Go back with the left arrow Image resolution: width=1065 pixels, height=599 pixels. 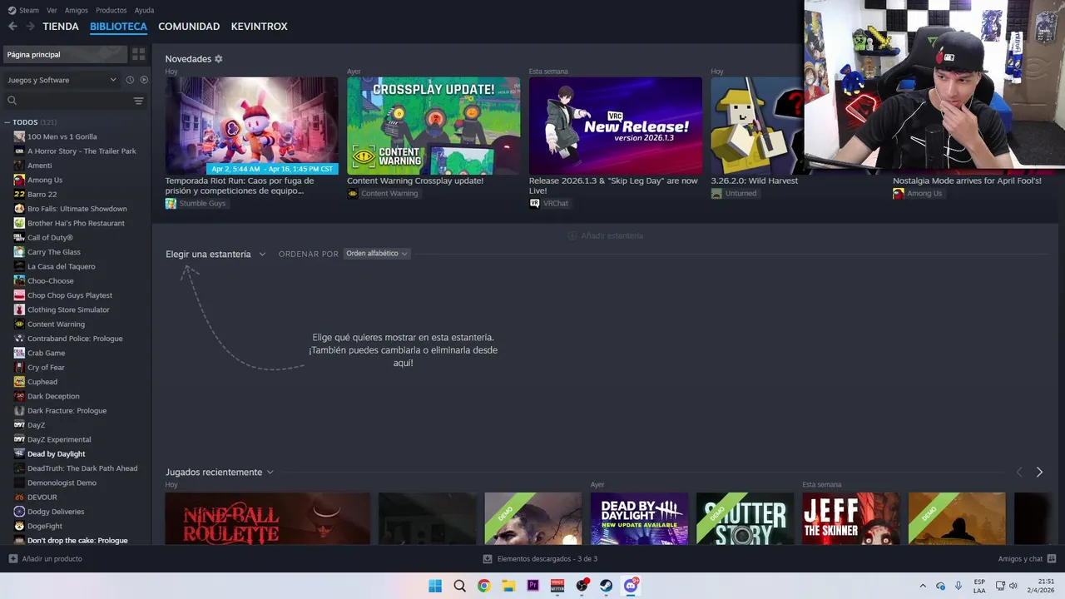point(12,27)
